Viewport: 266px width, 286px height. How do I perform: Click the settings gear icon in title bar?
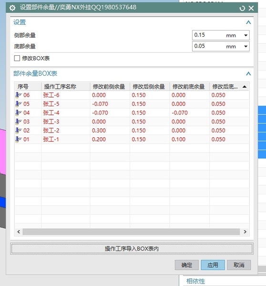tap(12, 8)
